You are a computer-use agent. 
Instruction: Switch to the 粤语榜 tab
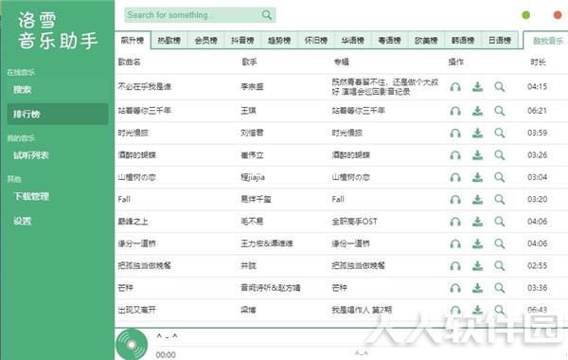390,40
